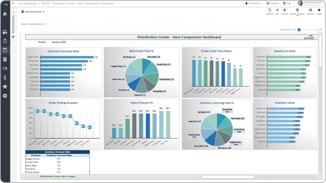Open the Home icon in left sidebar
The image size is (326, 183).
coord(5,14)
